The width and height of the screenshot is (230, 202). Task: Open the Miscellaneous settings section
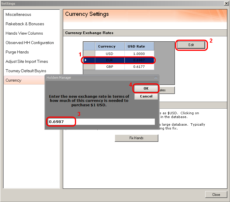pos(18,14)
